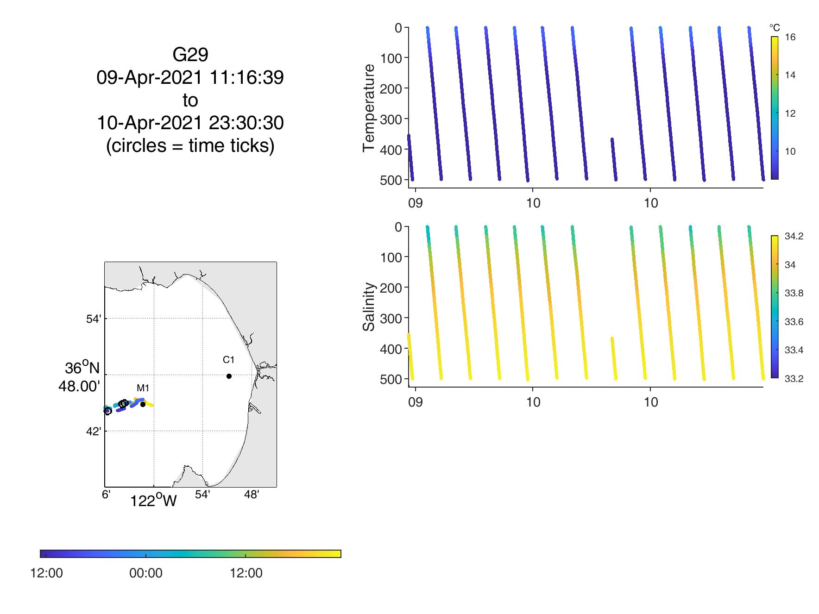Screen dimensions: 819x614
Task: Click the C1 station dot on map
Action: (229, 376)
